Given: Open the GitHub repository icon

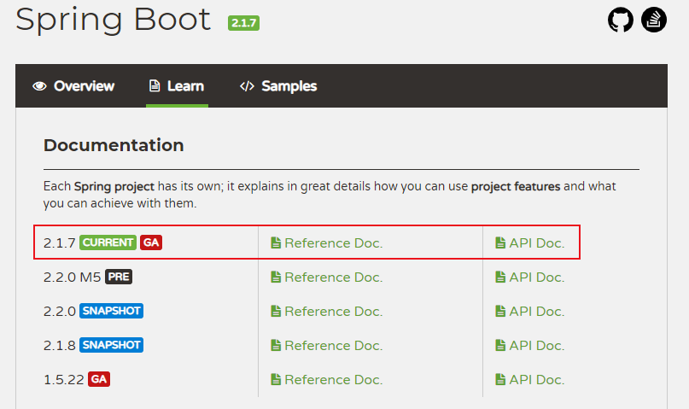Looking at the screenshot, I should [x=621, y=20].
